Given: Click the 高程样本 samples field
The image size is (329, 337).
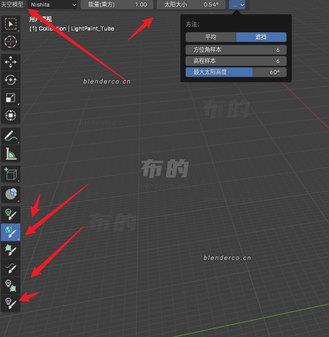Looking at the screenshot, I should pos(236,61).
